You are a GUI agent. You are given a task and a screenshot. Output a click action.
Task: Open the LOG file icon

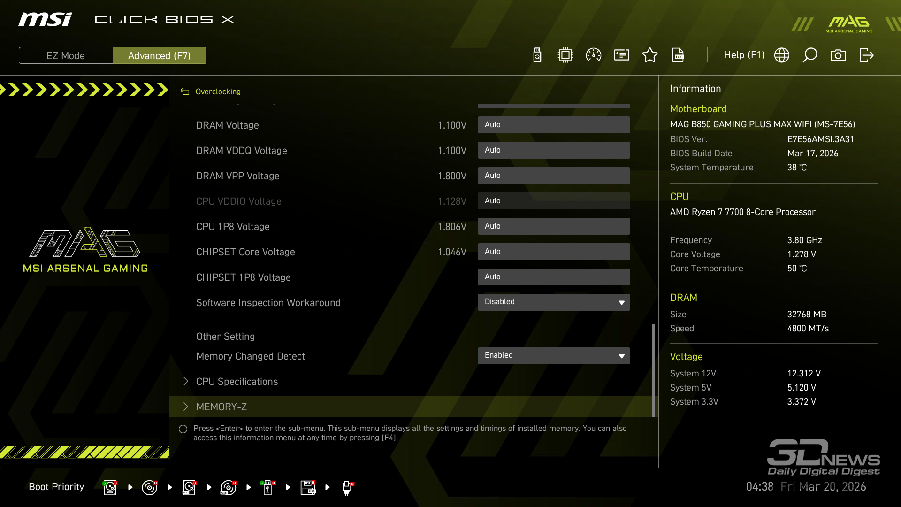678,55
